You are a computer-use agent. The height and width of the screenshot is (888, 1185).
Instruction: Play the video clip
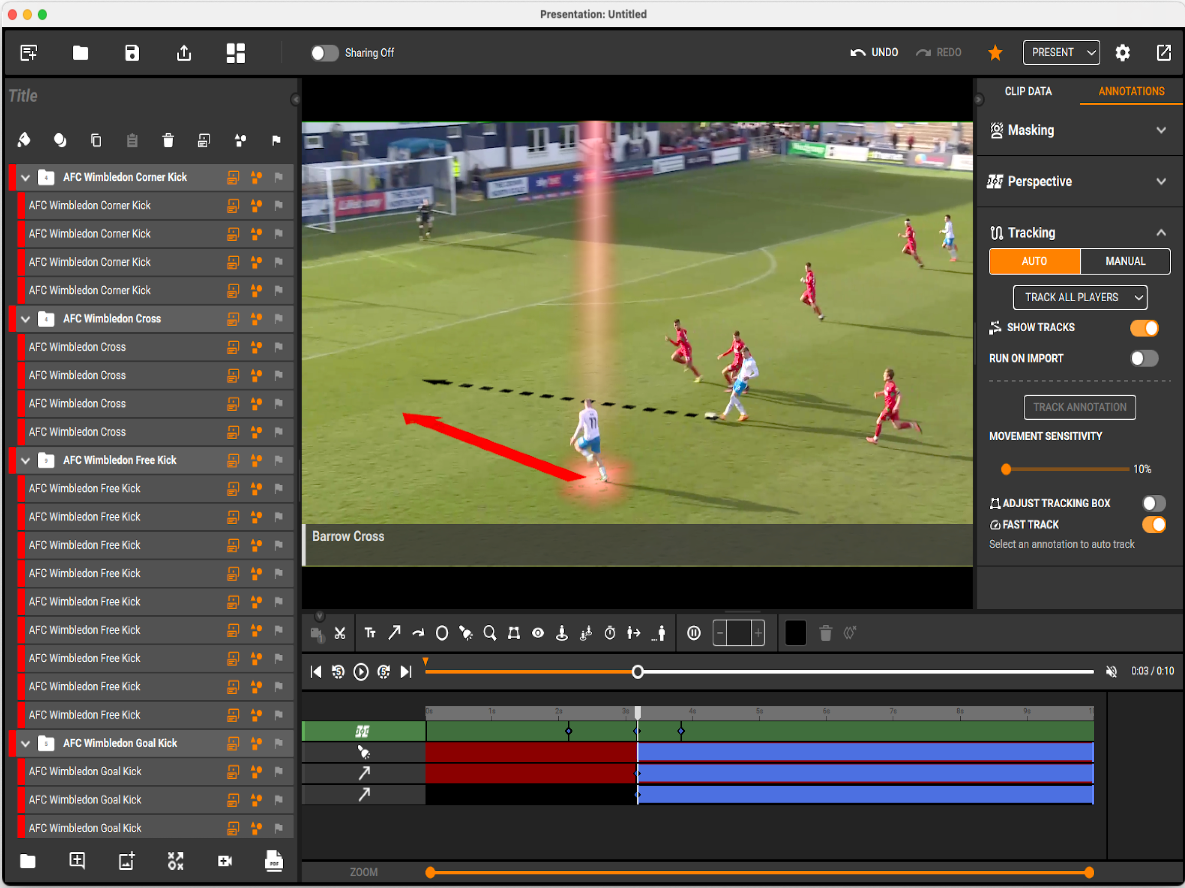[361, 672]
